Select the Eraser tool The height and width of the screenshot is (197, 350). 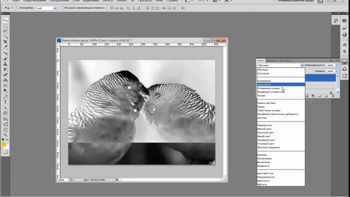[x=5, y=75]
